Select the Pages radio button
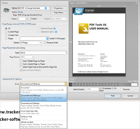140x129 pixels. (6, 39)
